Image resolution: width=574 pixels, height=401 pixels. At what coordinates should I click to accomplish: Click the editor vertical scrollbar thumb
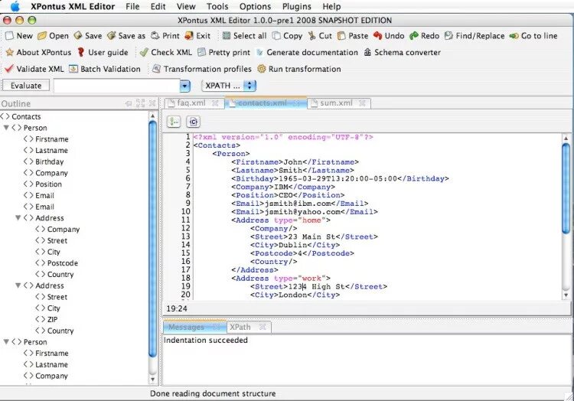[566, 189]
